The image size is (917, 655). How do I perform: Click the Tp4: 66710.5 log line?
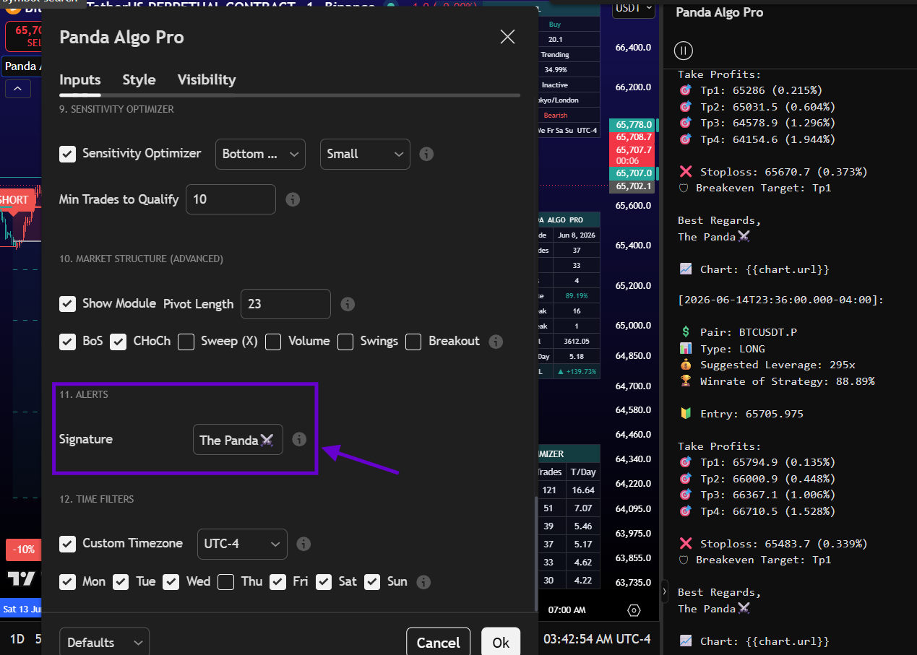757,511
